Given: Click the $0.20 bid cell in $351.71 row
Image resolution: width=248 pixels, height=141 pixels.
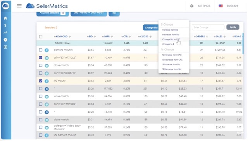Looking at the screenshot, I should 91,89.
